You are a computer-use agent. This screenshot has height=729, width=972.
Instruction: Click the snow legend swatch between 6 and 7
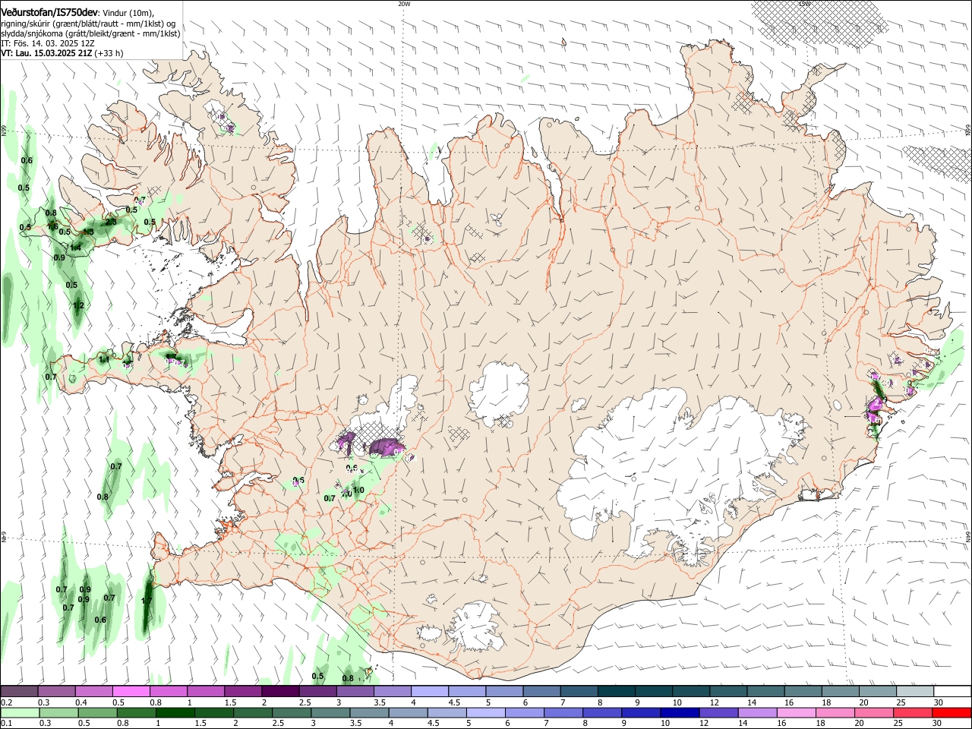pyautogui.click(x=540, y=692)
